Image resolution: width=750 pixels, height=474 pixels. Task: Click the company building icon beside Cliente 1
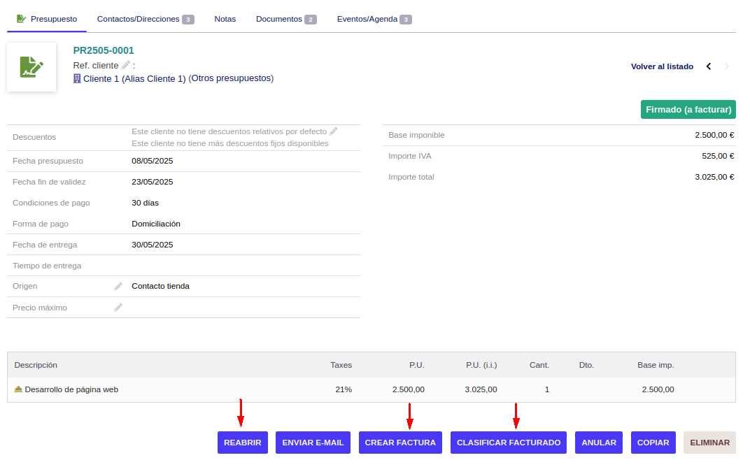coord(77,79)
